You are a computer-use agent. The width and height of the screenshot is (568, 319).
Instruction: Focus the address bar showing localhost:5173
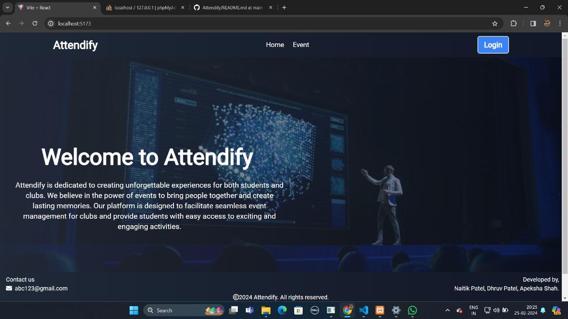point(273,23)
